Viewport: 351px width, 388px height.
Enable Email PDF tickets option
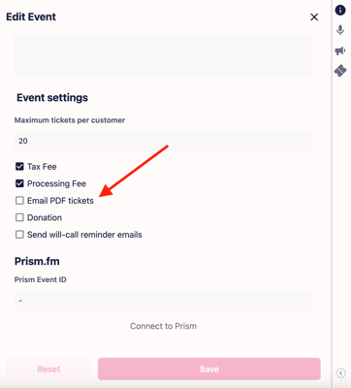[19, 201]
